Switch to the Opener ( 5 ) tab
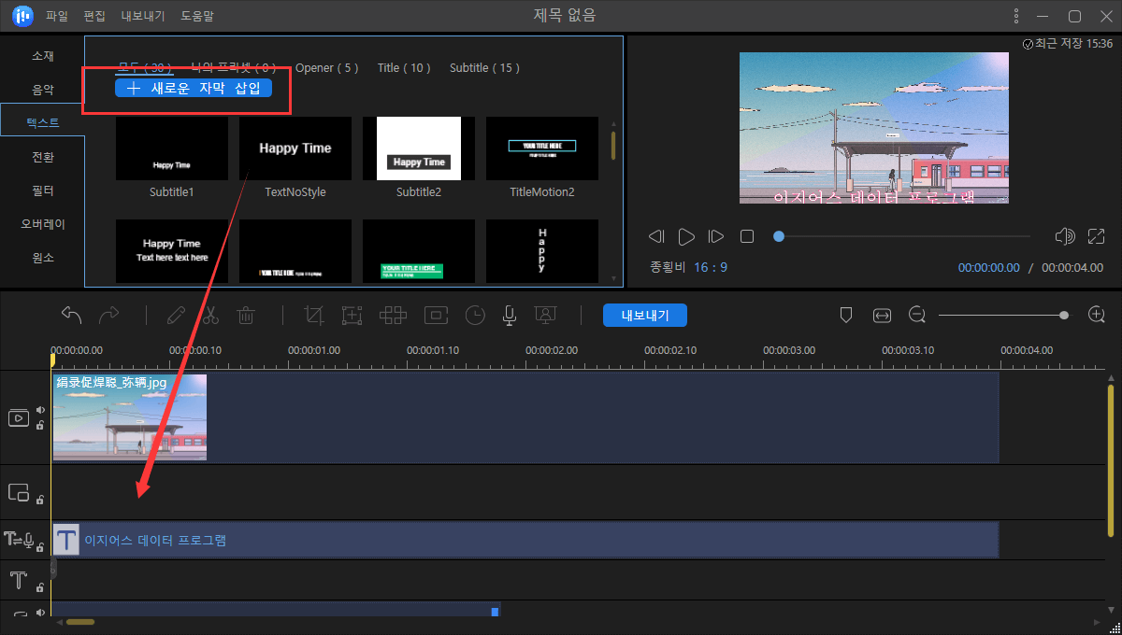The width and height of the screenshot is (1122, 635). [x=327, y=67]
